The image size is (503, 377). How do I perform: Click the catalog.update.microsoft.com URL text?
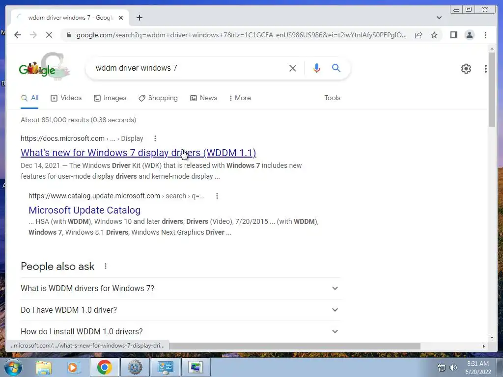coord(116,196)
